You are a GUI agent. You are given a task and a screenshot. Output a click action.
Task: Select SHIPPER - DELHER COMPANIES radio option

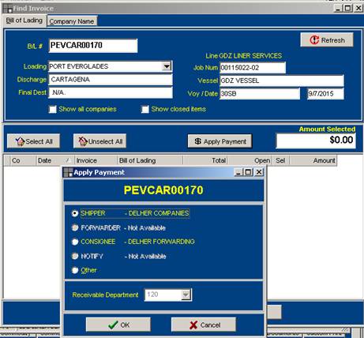[x=75, y=213]
